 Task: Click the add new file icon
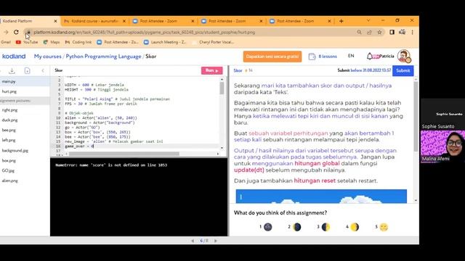28,71
